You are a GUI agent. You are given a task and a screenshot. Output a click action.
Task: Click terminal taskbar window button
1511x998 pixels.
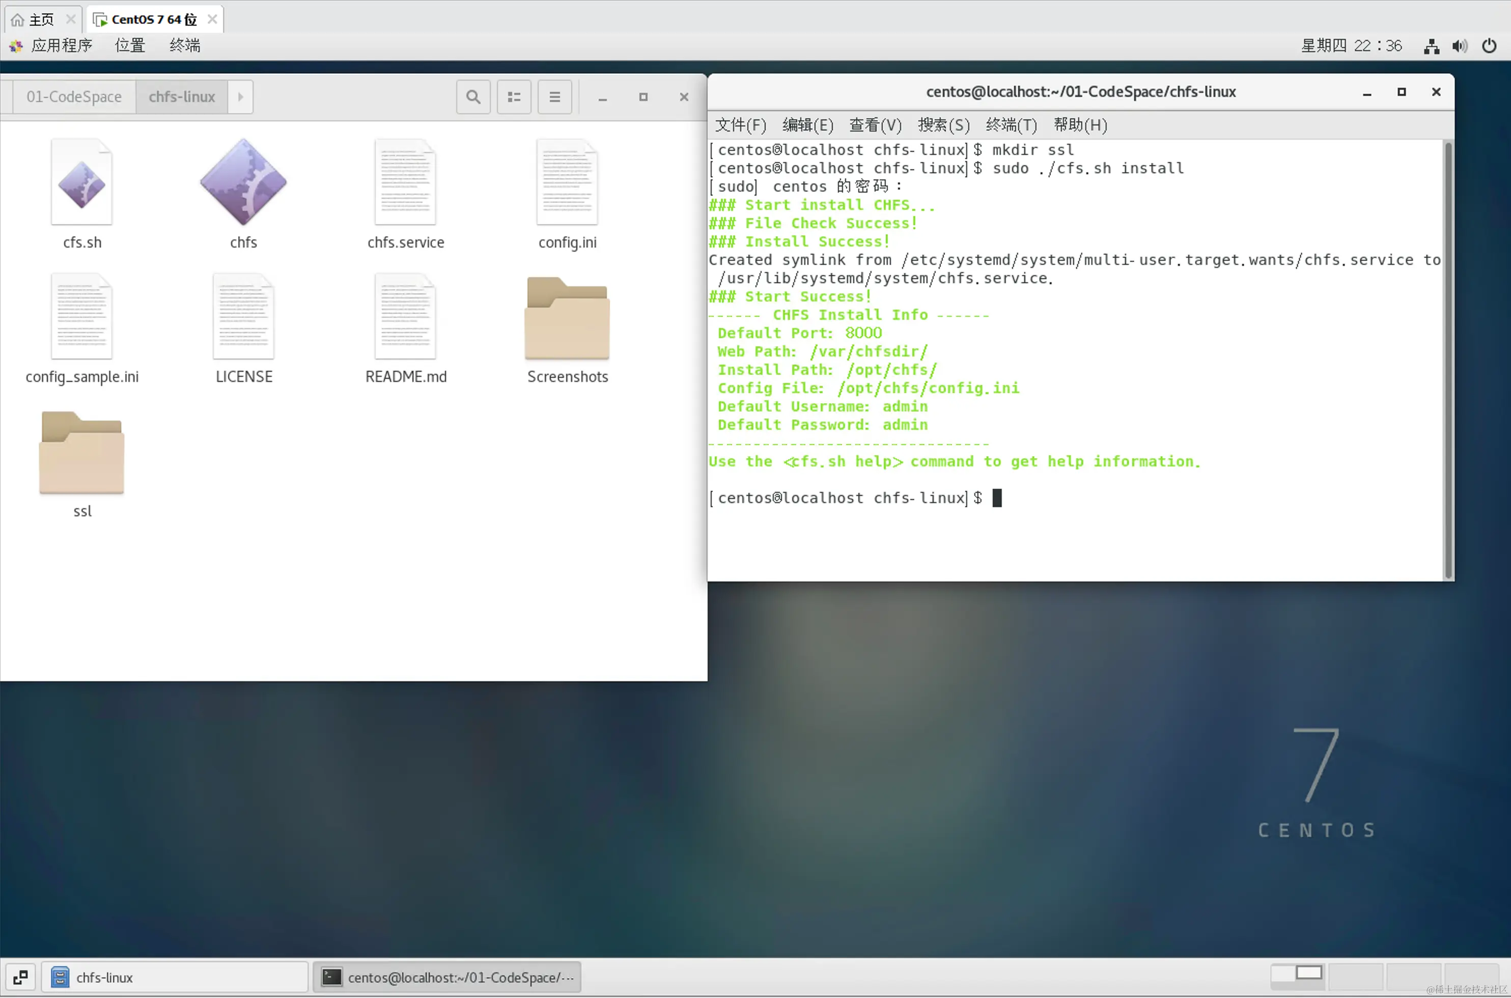coord(446,977)
